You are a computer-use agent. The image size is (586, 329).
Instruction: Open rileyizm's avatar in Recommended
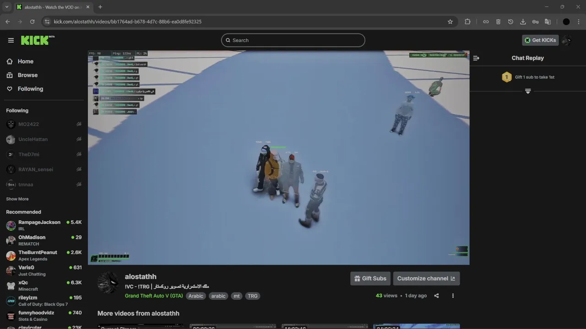pos(11,301)
